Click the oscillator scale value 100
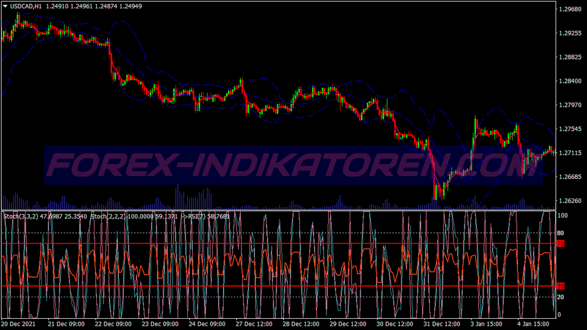587x330 pixels. point(563,215)
